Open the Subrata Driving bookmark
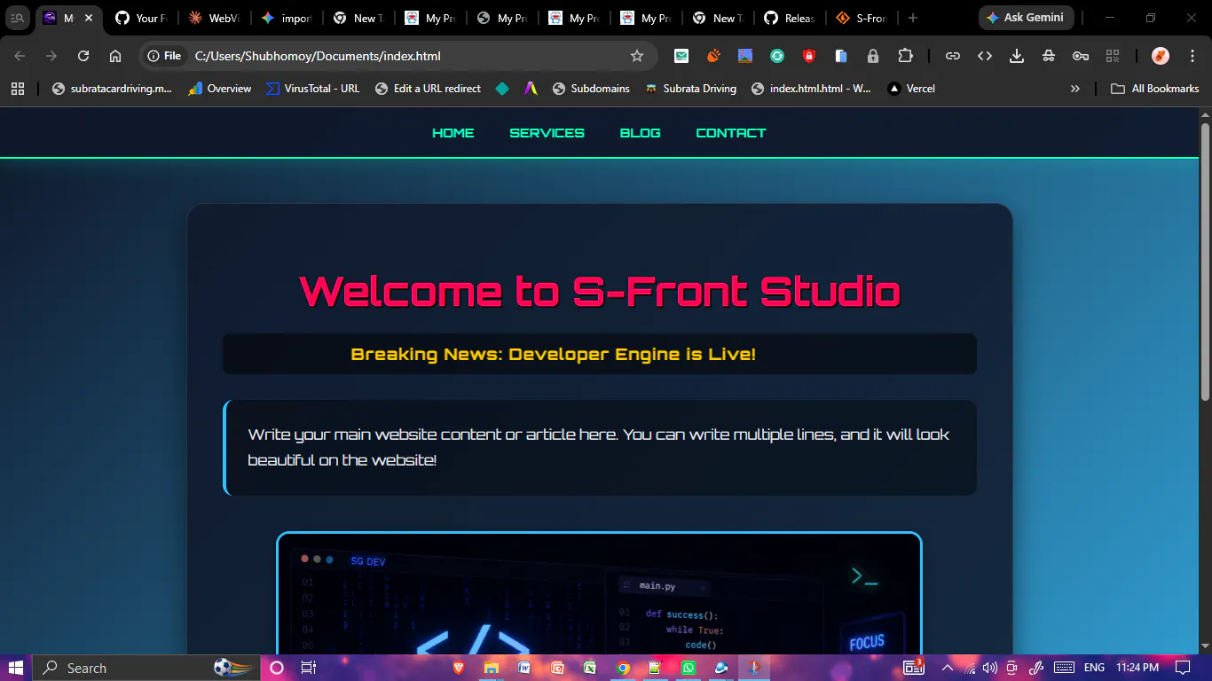This screenshot has height=681, width=1212. pos(690,89)
